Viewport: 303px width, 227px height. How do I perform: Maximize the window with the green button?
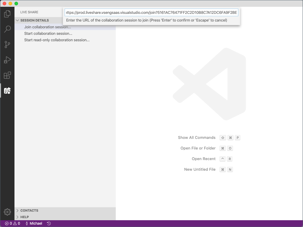pos(16,4)
